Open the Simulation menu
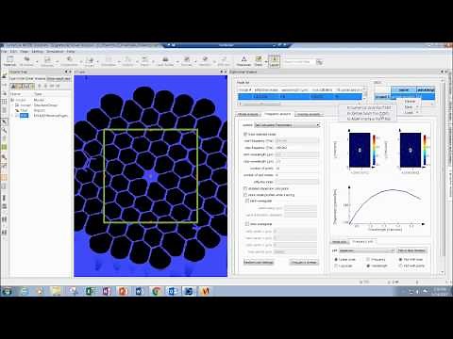Image resolution: width=453 pixels, height=339 pixels. pos(55,52)
